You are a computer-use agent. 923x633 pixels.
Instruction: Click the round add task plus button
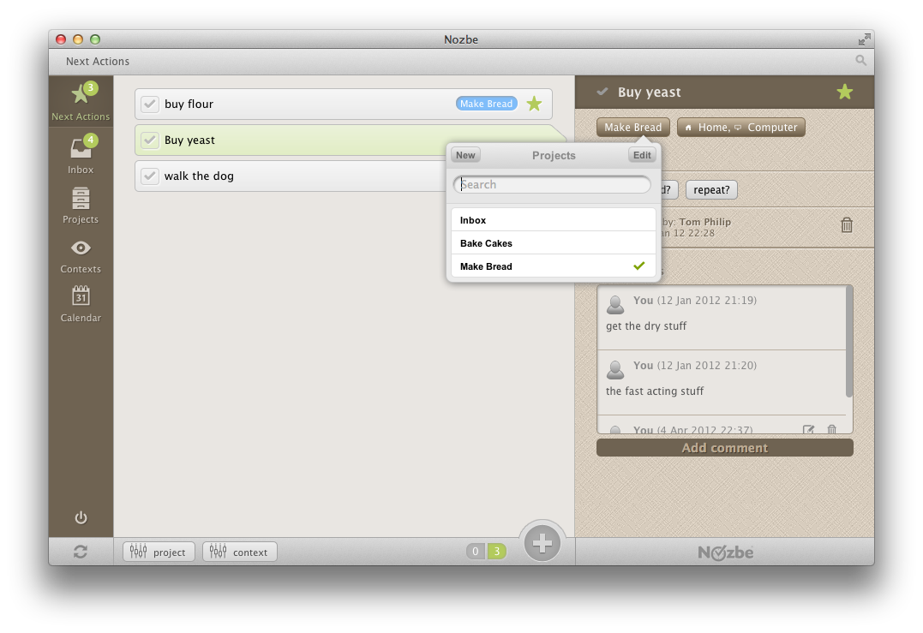542,543
